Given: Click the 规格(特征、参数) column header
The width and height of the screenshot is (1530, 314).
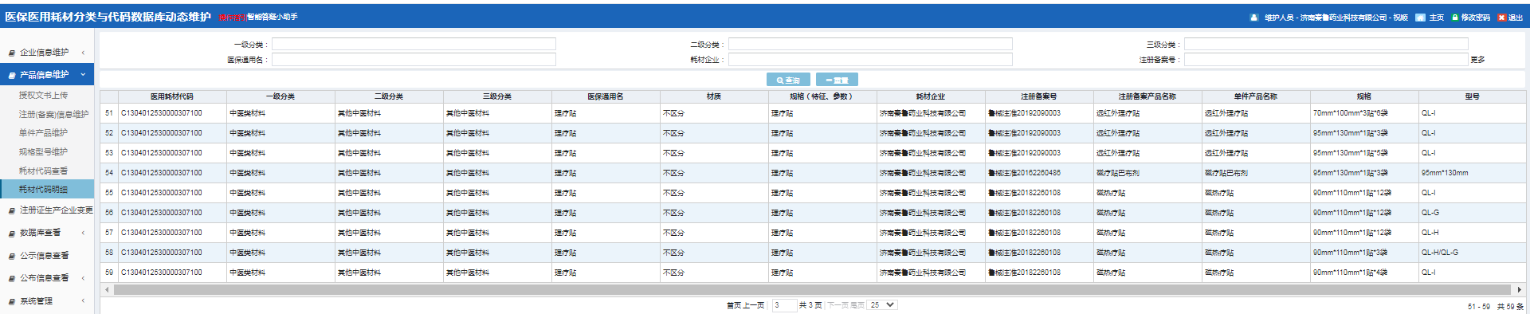Looking at the screenshot, I should (822, 96).
